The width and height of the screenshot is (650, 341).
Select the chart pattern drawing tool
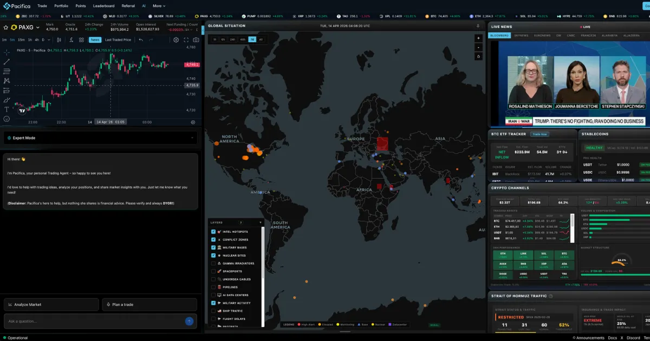(6, 81)
